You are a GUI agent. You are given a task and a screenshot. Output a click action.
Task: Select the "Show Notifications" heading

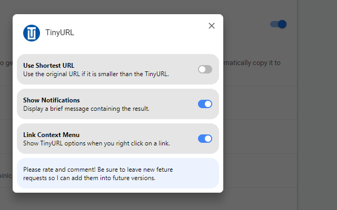point(52,100)
